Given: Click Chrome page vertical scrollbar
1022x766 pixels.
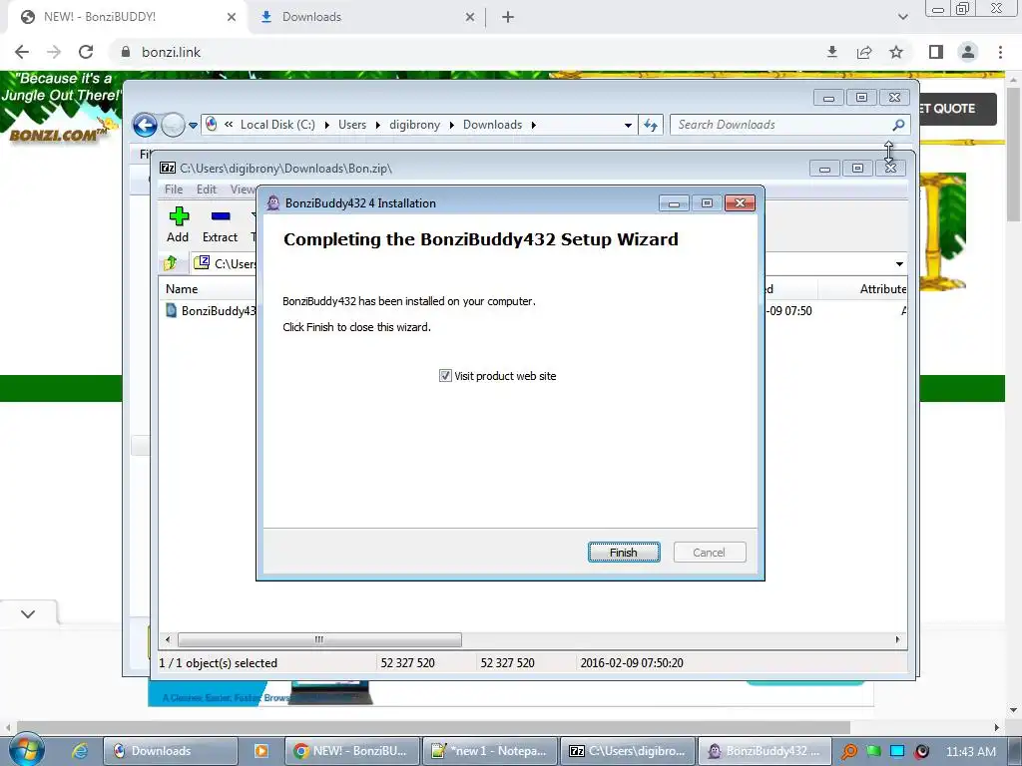Looking at the screenshot, I should (1013, 154).
